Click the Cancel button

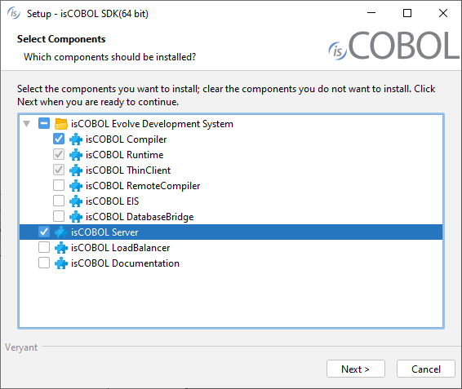point(426,369)
